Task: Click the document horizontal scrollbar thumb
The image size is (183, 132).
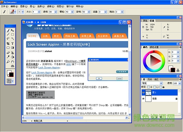Action: click(54, 118)
